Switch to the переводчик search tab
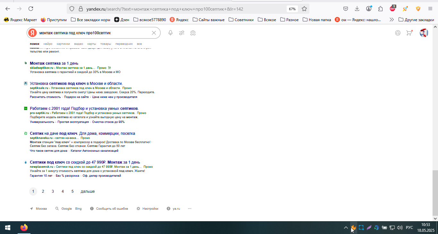The height and width of the screenshot is (234, 438). click(124, 44)
